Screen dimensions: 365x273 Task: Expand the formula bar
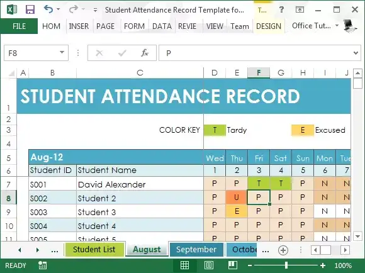tap(356, 53)
